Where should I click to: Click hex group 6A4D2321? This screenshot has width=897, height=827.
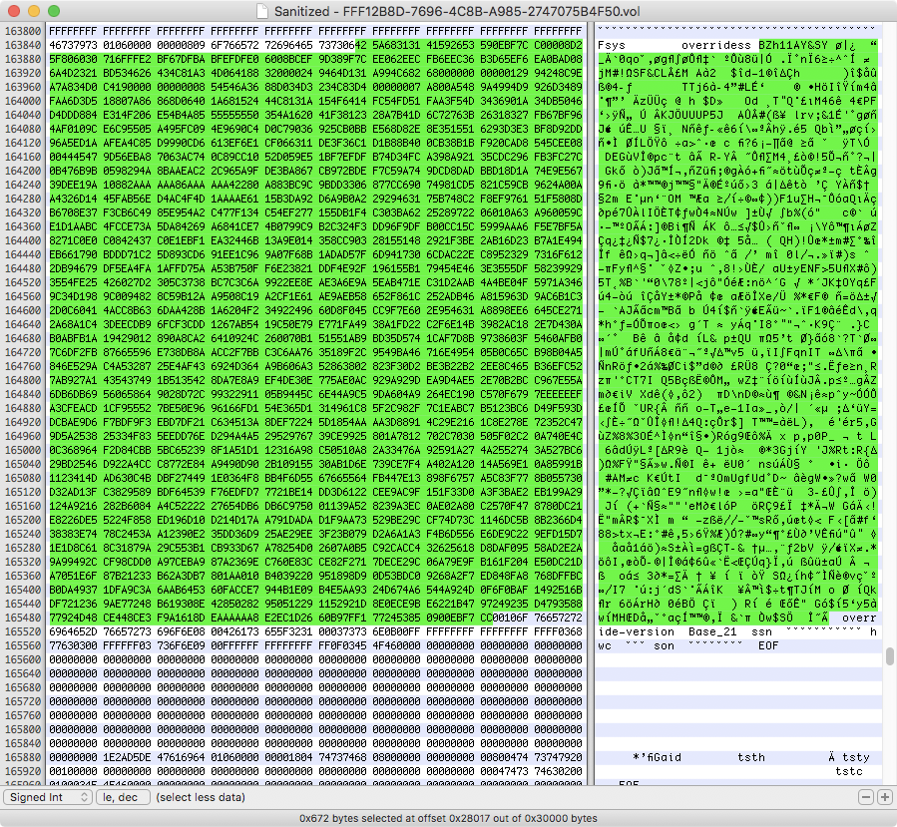[x=73, y=73]
